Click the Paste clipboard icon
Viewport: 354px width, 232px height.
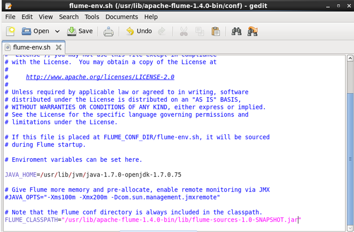(216, 31)
